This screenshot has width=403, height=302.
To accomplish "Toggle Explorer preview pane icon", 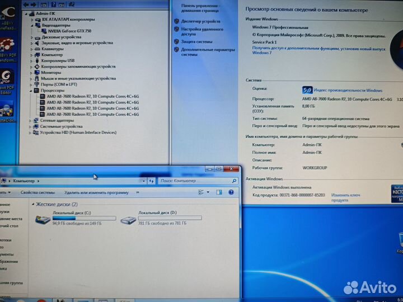I will (219, 192).
